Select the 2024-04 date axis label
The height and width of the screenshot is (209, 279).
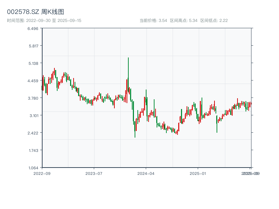click(x=146, y=173)
